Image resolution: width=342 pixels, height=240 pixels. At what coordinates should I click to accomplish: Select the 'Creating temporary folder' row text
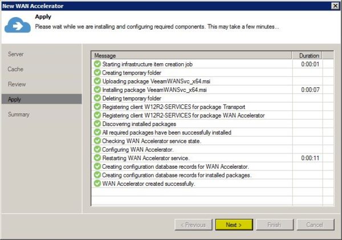[132, 72]
